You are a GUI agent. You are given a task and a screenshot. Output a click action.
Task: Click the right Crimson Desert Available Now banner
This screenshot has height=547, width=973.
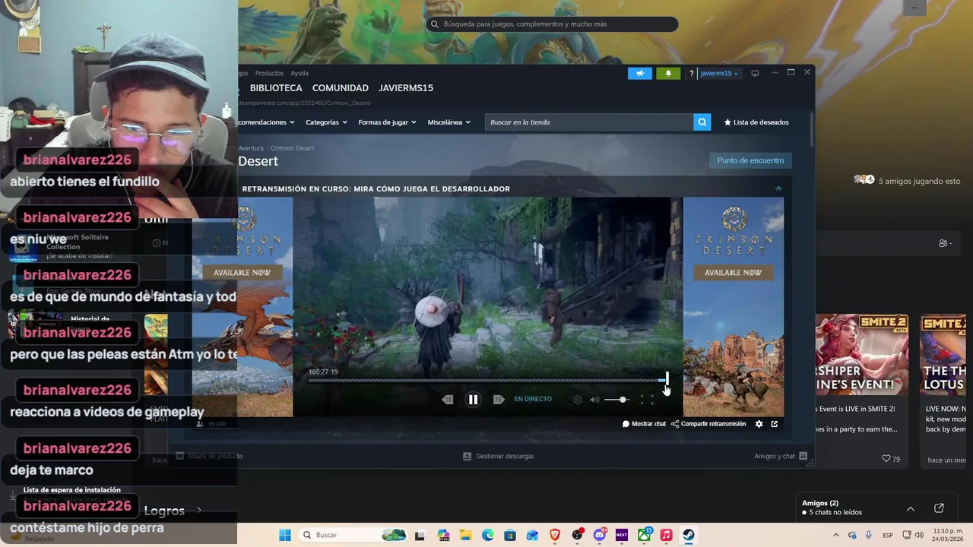(733, 307)
